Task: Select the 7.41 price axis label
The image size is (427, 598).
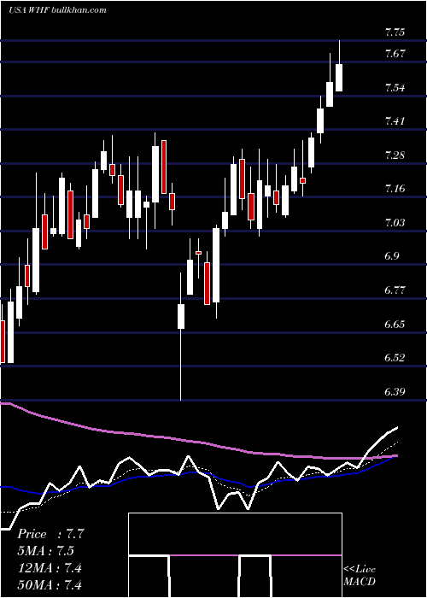Action: [395, 121]
